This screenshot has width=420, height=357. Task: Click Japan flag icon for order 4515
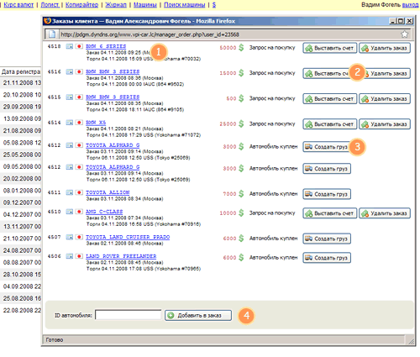click(79, 97)
